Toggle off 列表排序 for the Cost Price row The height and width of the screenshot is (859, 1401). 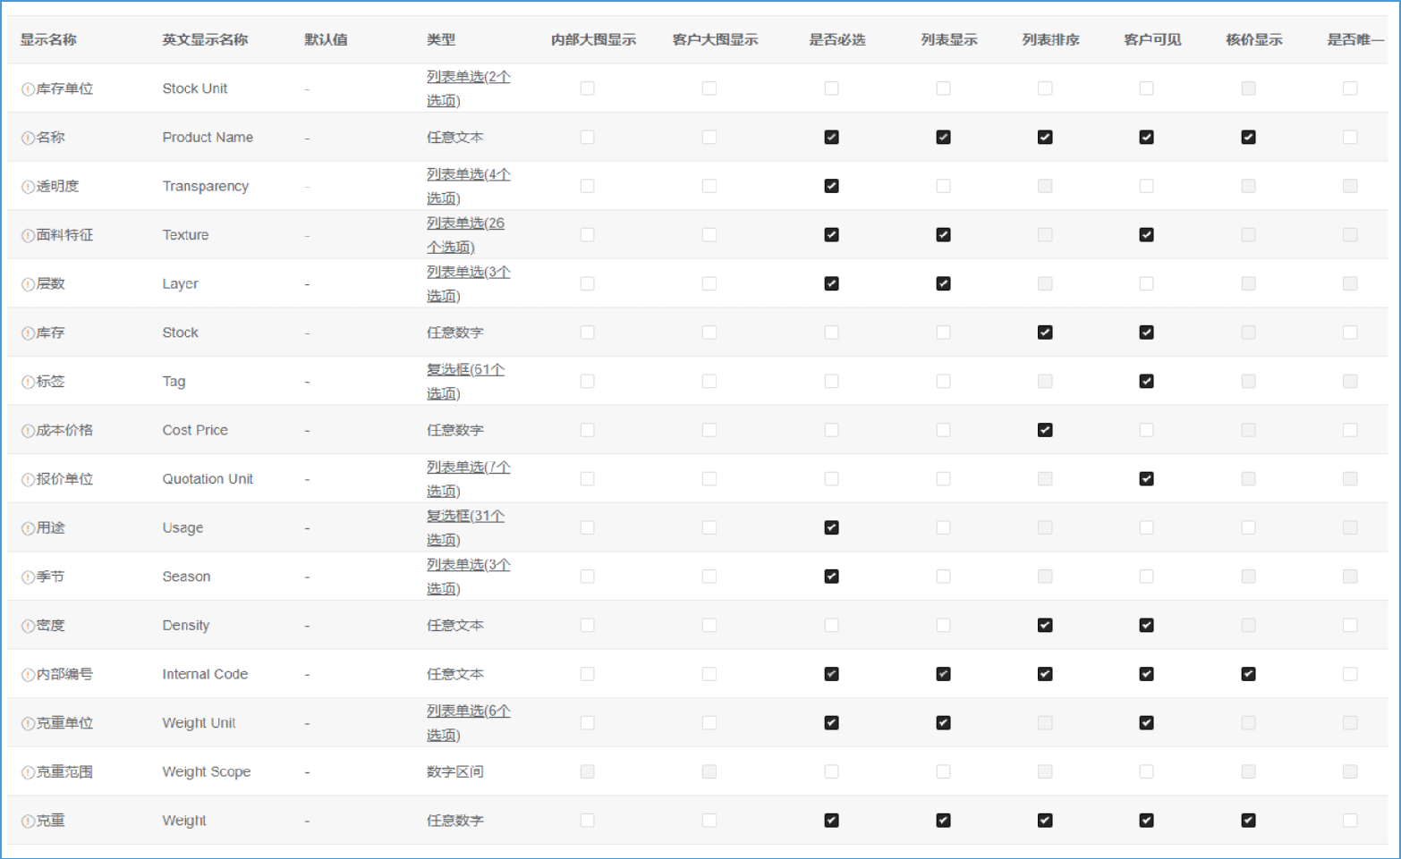pyautogui.click(x=1044, y=430)
